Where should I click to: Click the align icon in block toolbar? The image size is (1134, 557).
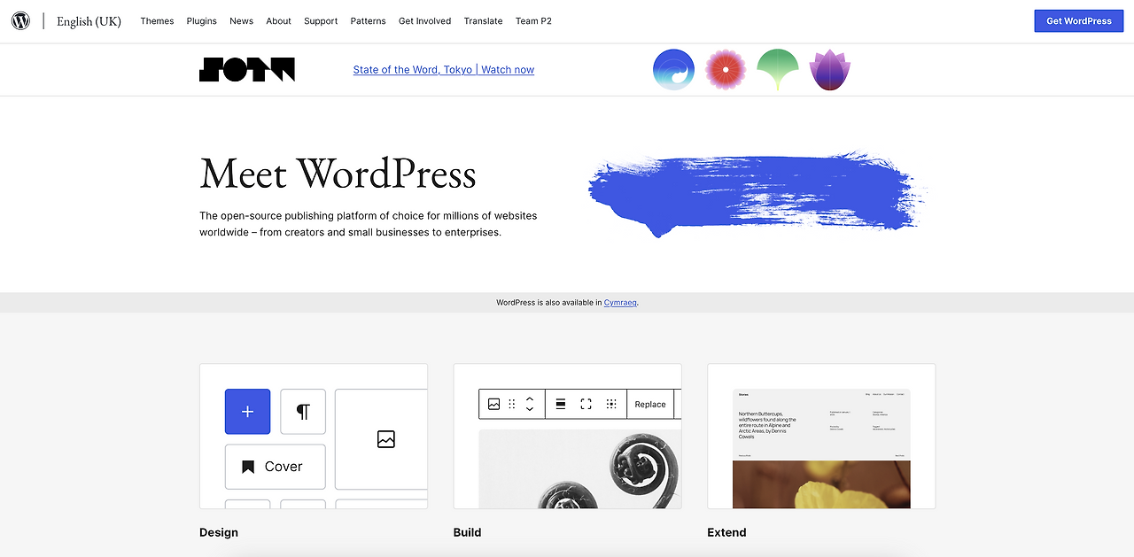[561, 404]
